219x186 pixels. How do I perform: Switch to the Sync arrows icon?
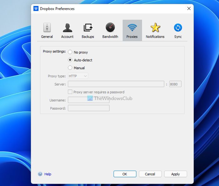[x=178, y=28]
